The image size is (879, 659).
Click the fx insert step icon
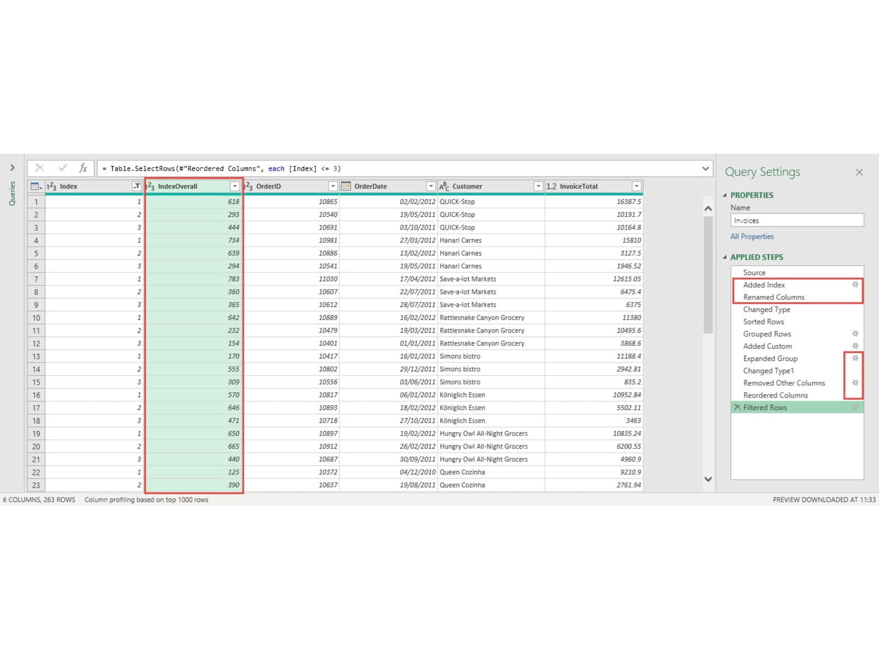click(83, 168)
